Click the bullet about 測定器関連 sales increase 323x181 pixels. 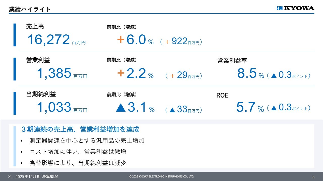(87, 141)
